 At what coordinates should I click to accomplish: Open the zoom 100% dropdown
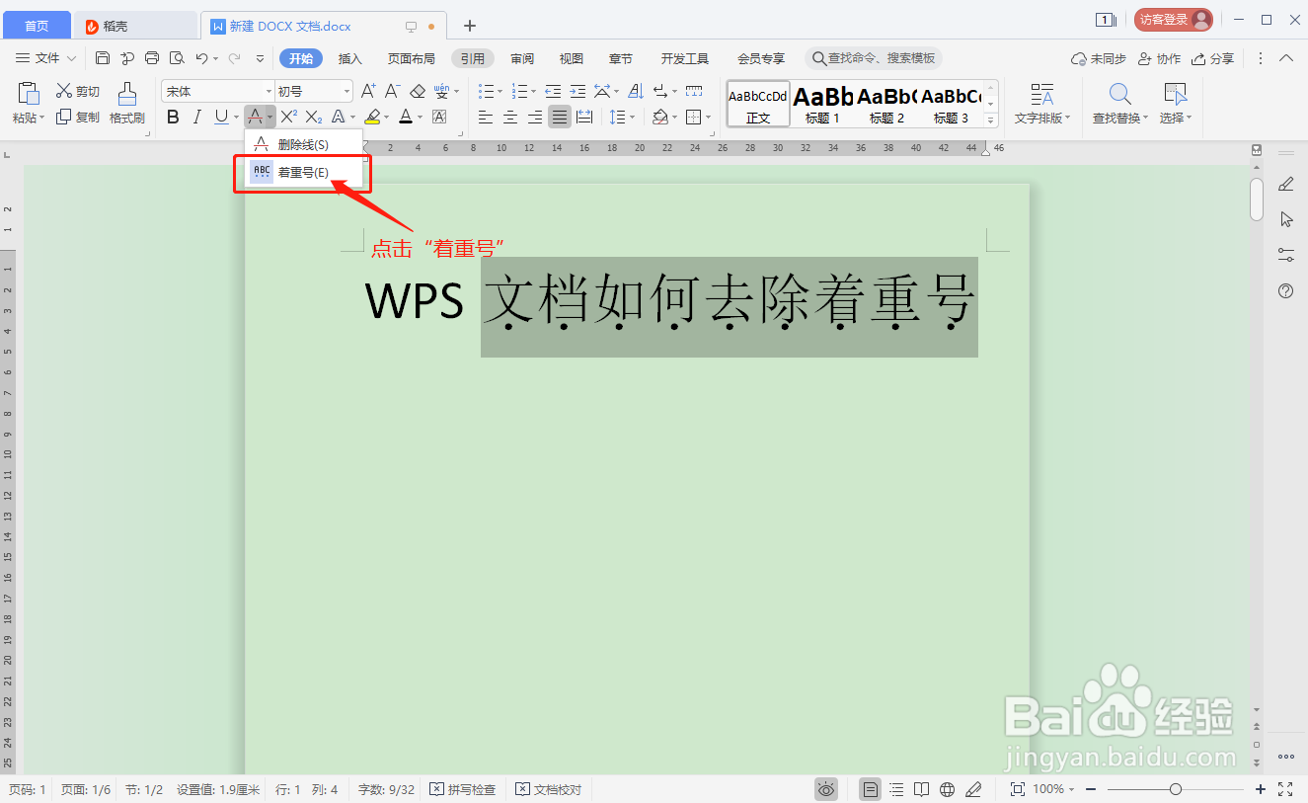coord(1053,789)
